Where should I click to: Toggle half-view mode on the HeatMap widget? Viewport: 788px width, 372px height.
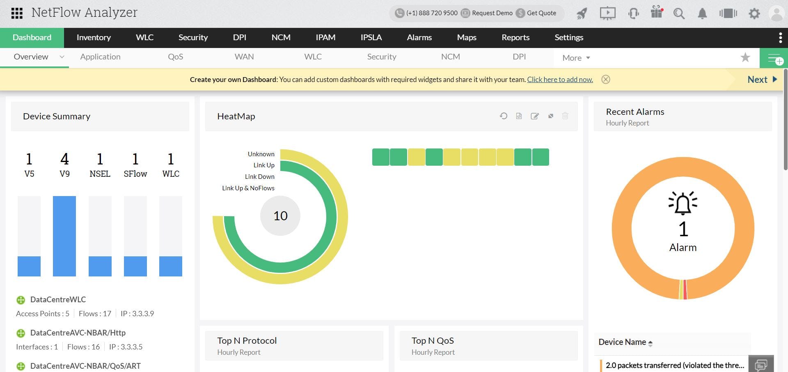click(x=550, y=116)
